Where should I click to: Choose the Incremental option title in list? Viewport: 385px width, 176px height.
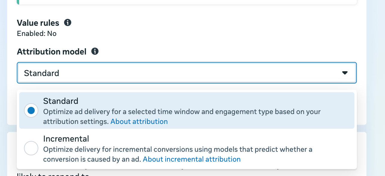(66, 139)
